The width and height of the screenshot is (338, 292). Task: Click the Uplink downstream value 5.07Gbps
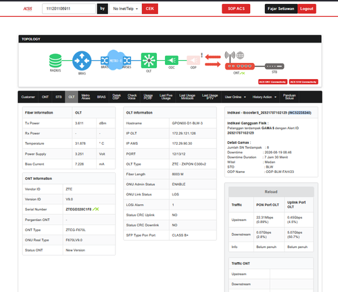coord(295,233)
